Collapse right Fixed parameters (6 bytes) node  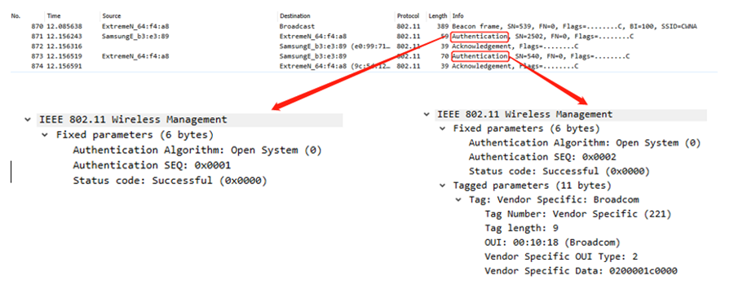[442, 129]
